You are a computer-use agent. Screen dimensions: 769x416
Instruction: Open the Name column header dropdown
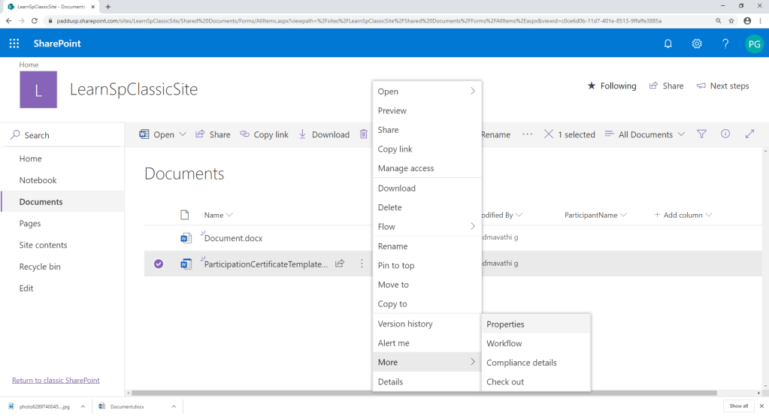click(x=219, y=215)
